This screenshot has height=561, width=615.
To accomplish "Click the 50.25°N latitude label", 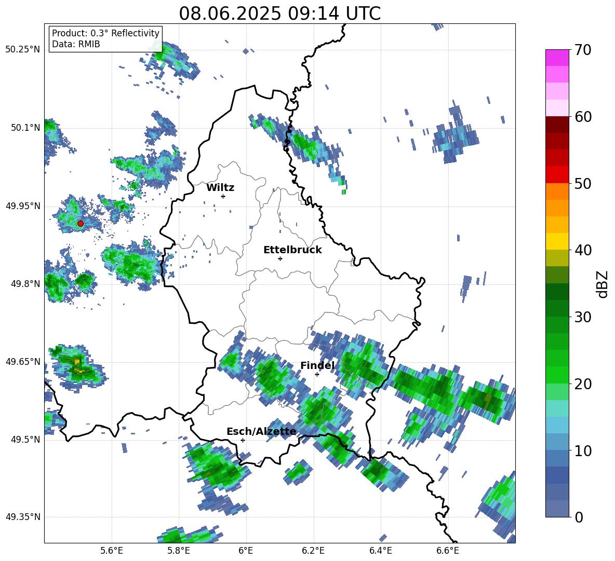I will (23, 50).
